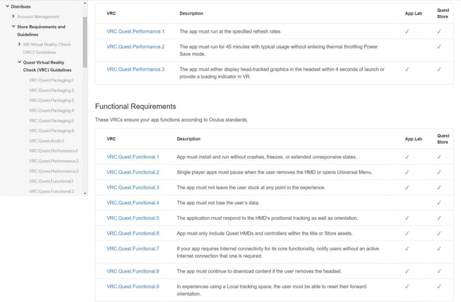
Task: Click Quest Store header in Performance table
Action: pos(443,13)
